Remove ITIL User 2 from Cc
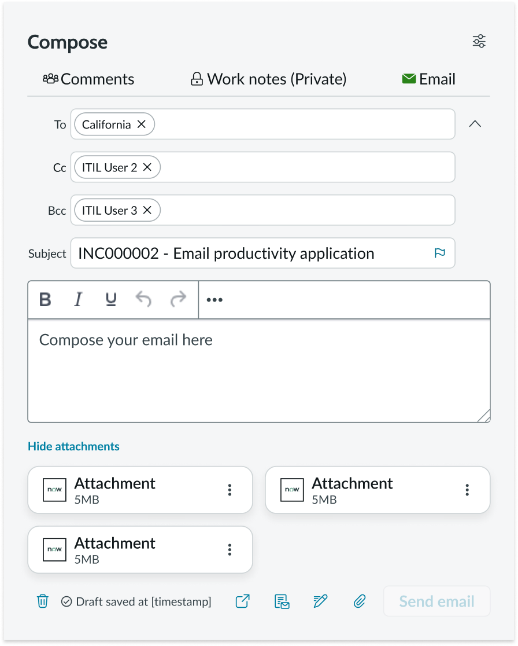 (x=147, y=167)
